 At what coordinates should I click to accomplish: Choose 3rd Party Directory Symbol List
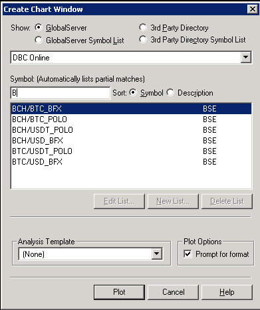[143, 40]
